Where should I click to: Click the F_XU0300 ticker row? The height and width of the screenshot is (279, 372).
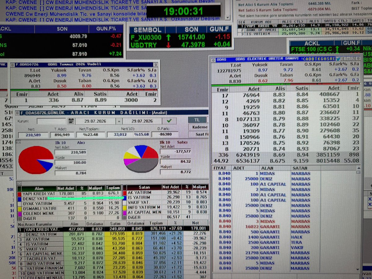point(180,37)
